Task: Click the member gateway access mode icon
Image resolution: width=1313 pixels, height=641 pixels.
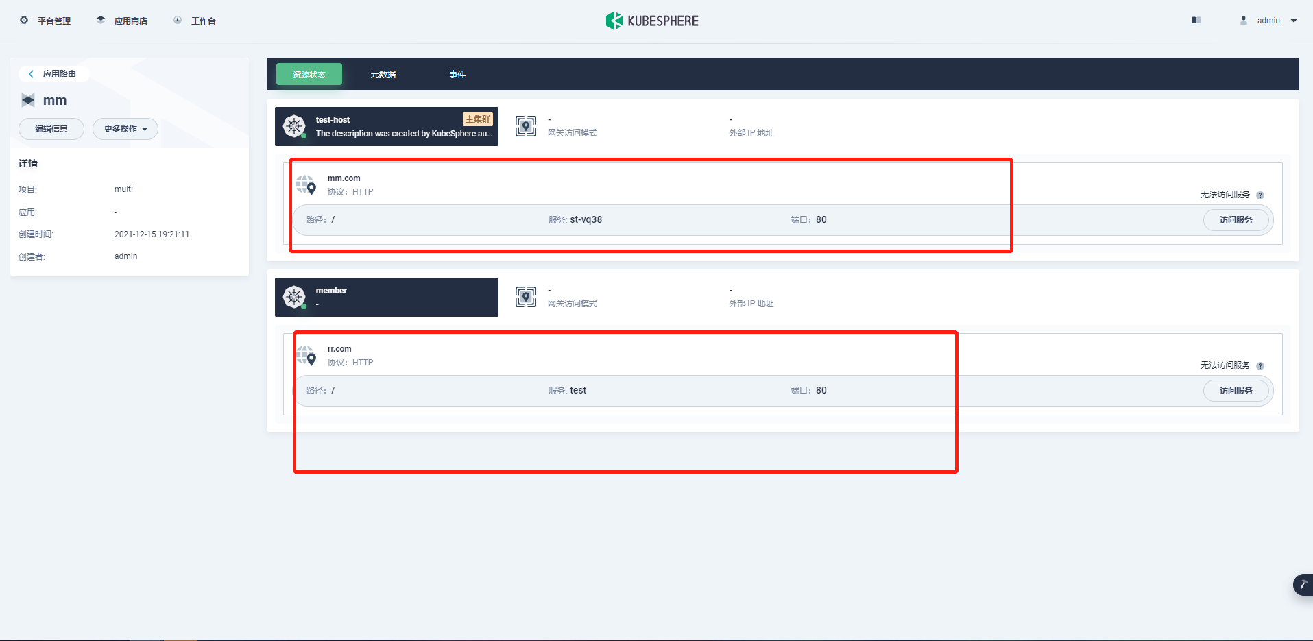Action: click(x=526, y=297)
